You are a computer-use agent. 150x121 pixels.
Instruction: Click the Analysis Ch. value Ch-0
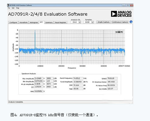tap(75, 22)
